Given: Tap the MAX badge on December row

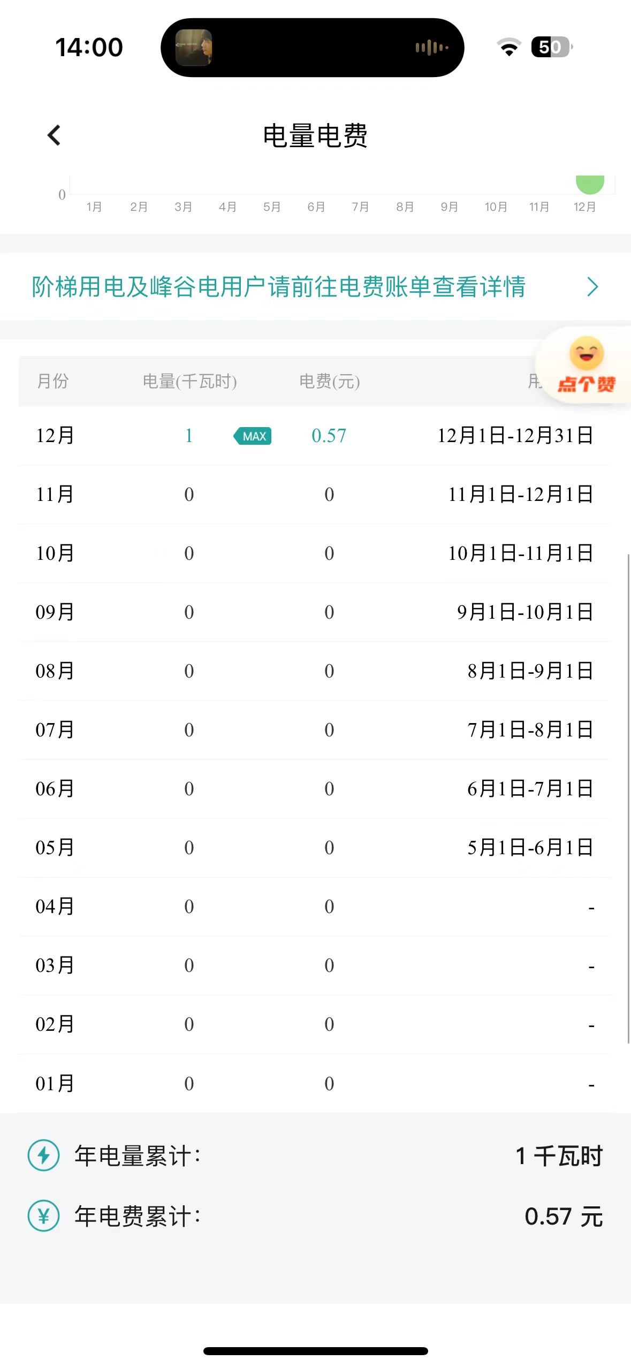Looking at the screenshot, I should (253, 436).
